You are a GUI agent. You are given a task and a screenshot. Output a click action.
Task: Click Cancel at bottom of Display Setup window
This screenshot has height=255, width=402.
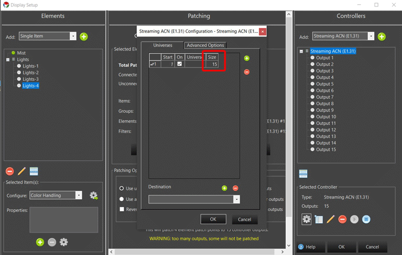pos(373,247)
